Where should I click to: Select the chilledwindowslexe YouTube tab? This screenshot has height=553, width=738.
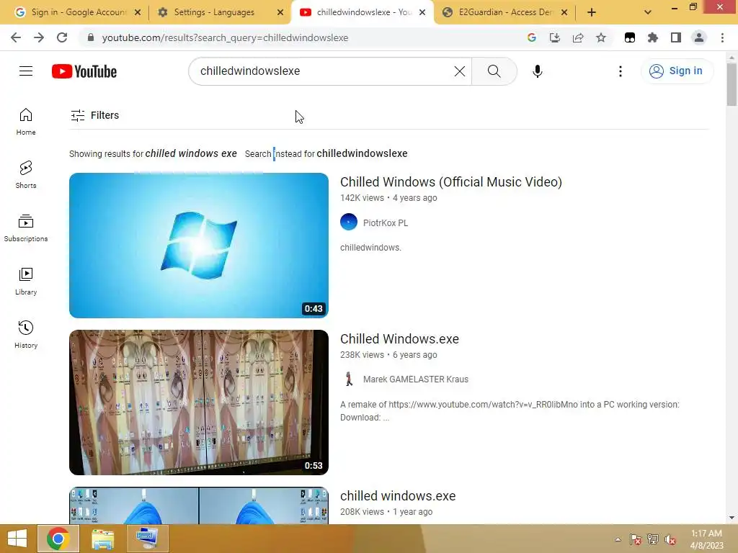click(363, 12)
